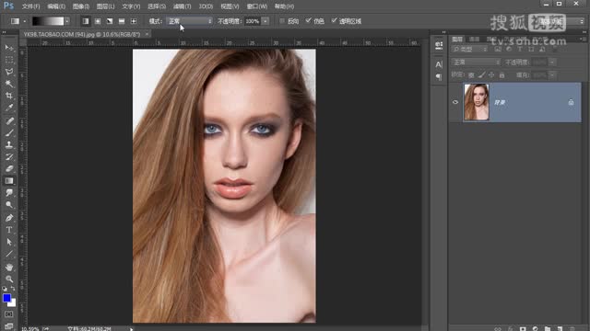Viewport: 590px width, 331px height.
Task: Select the History Brush tool
Action: pos(9,157)
